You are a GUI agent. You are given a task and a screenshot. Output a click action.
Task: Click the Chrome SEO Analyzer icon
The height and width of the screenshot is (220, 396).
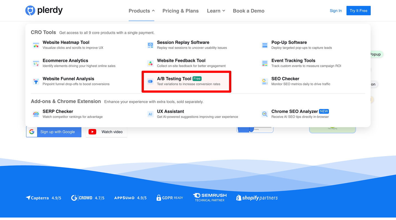(x=265, y=114)
